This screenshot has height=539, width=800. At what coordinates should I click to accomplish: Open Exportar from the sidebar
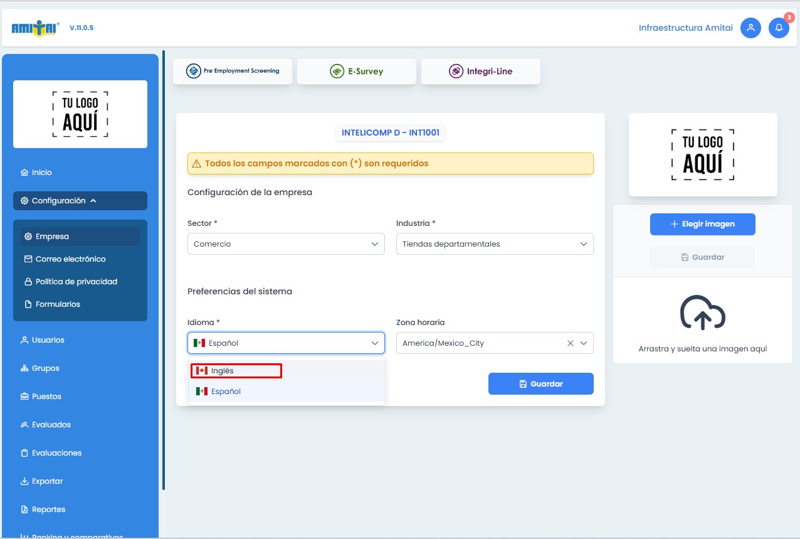[x=48, y=481]
